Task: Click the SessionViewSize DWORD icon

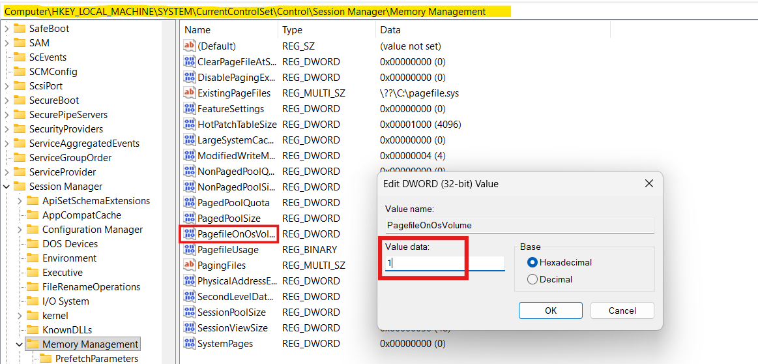Action: 189,327
